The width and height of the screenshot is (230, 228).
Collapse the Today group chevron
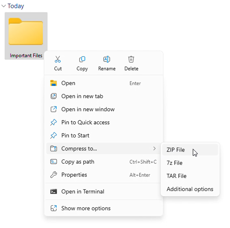4,6
